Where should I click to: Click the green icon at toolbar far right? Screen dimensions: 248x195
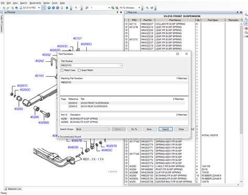tap(152, 8)
